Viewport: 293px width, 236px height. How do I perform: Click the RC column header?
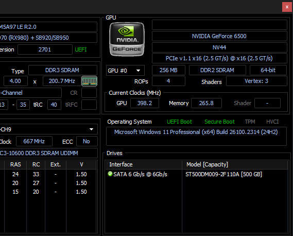(36, 164)
